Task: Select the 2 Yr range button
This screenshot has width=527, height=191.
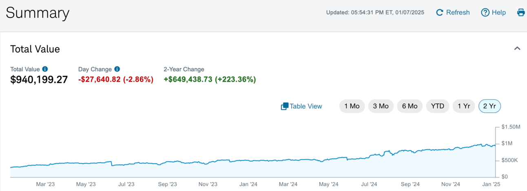Action: tap(489, 106)
